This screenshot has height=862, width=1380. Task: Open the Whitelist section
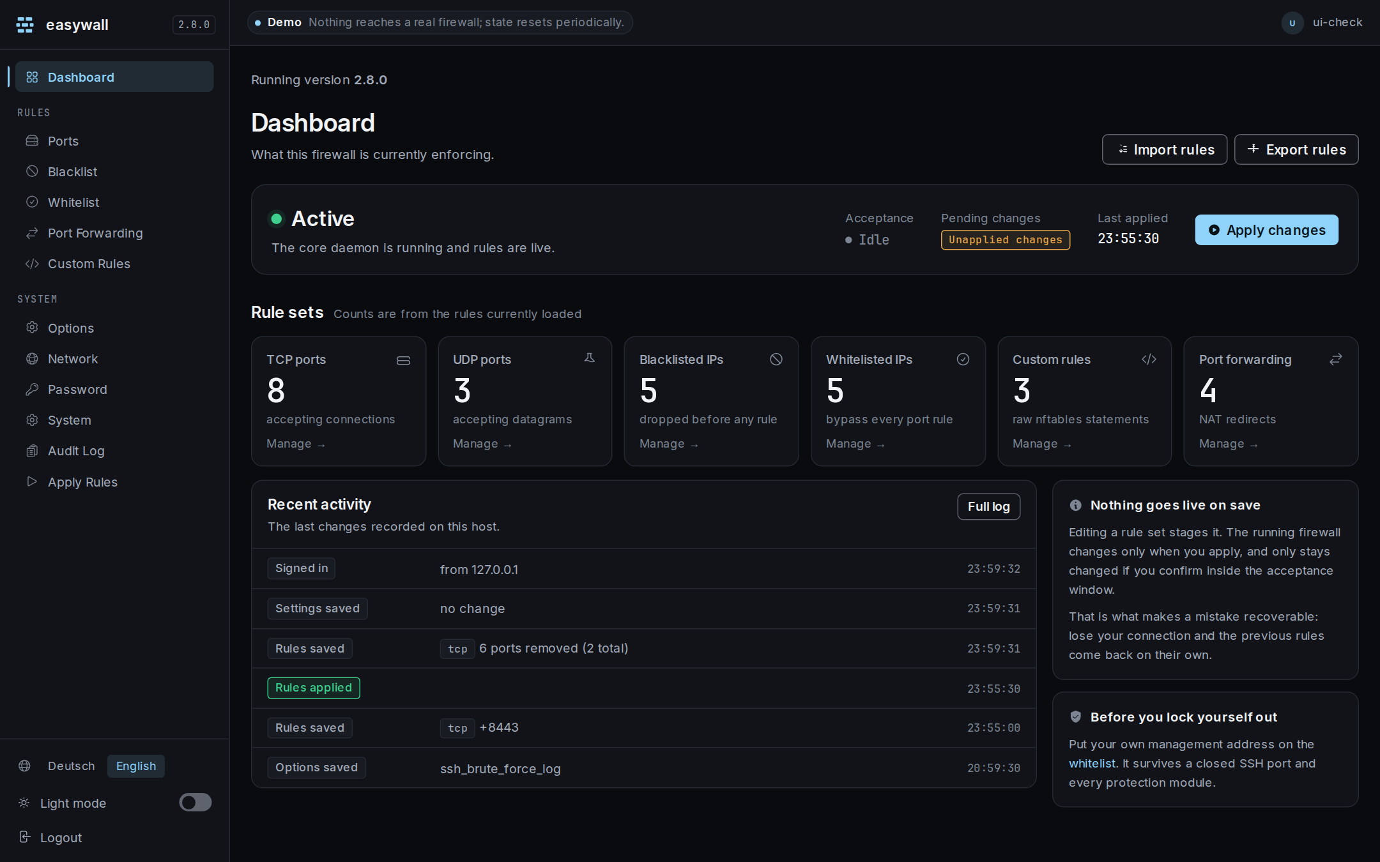click(x=114, y=202)
